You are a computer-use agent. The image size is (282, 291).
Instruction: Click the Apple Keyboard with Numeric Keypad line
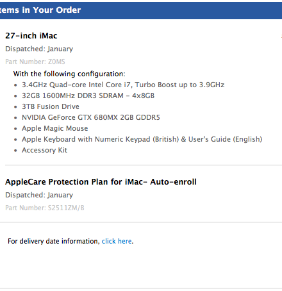tap(142, 139)
